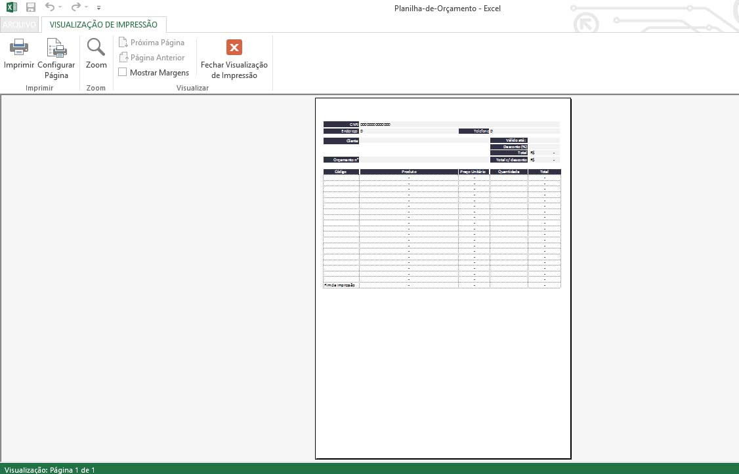The image size is (739, 474).
Task: Expand the Undo history dropdown arrow
Action: click(60, 8)
